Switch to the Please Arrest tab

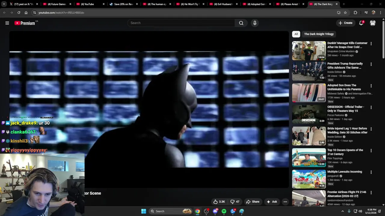coord(290,4)
